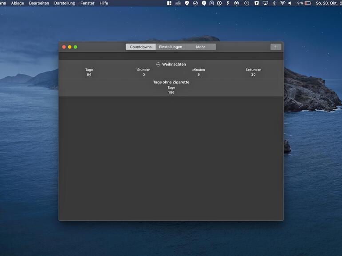Click the battery status indicator
Screen dimensions: 342x256
point(304,3)
